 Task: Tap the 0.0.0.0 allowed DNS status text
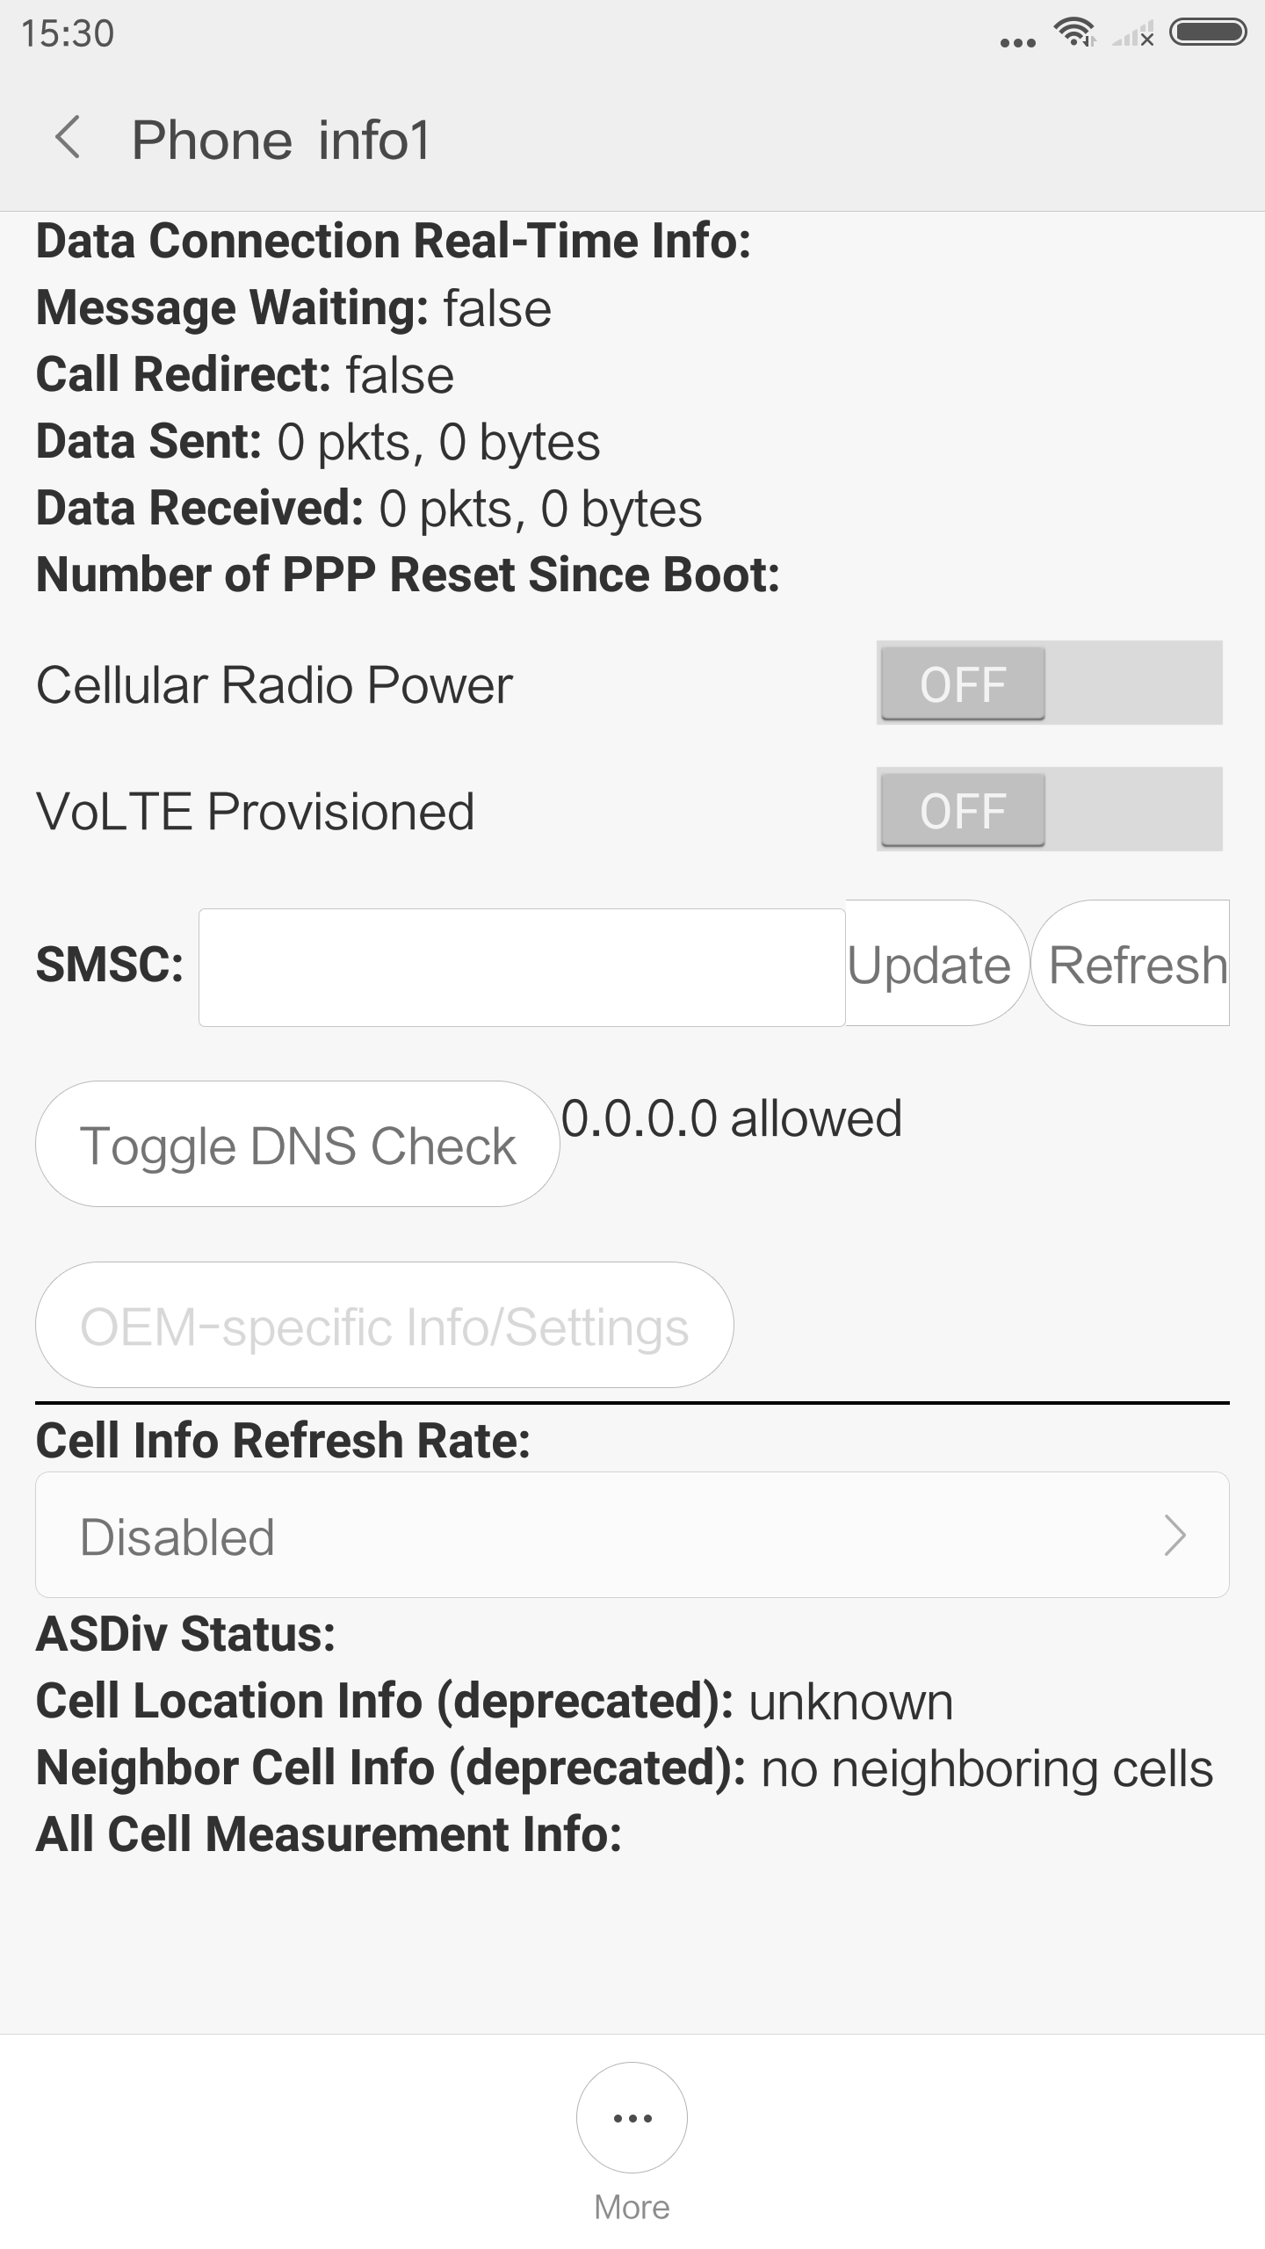click(x=732, y=1118)
